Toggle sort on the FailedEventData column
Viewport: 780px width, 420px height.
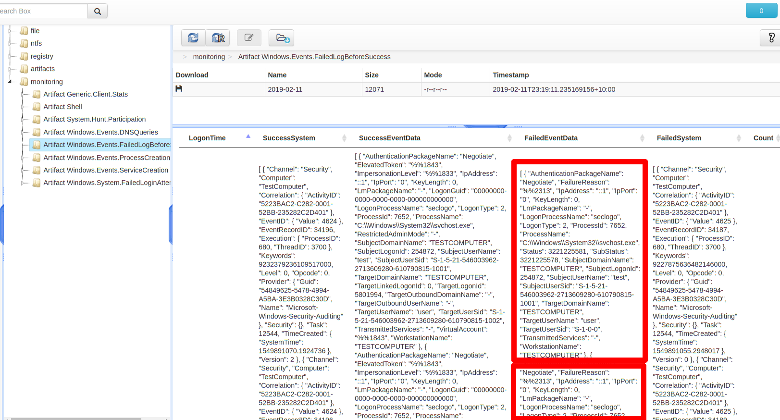click(x=551, y=138)
